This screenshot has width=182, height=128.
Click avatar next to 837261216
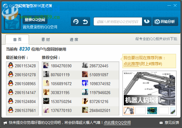pyautogui.click(x=85, y=101)
